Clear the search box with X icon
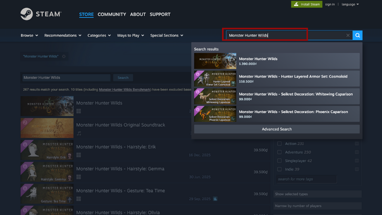 click(x=348, y=35)
